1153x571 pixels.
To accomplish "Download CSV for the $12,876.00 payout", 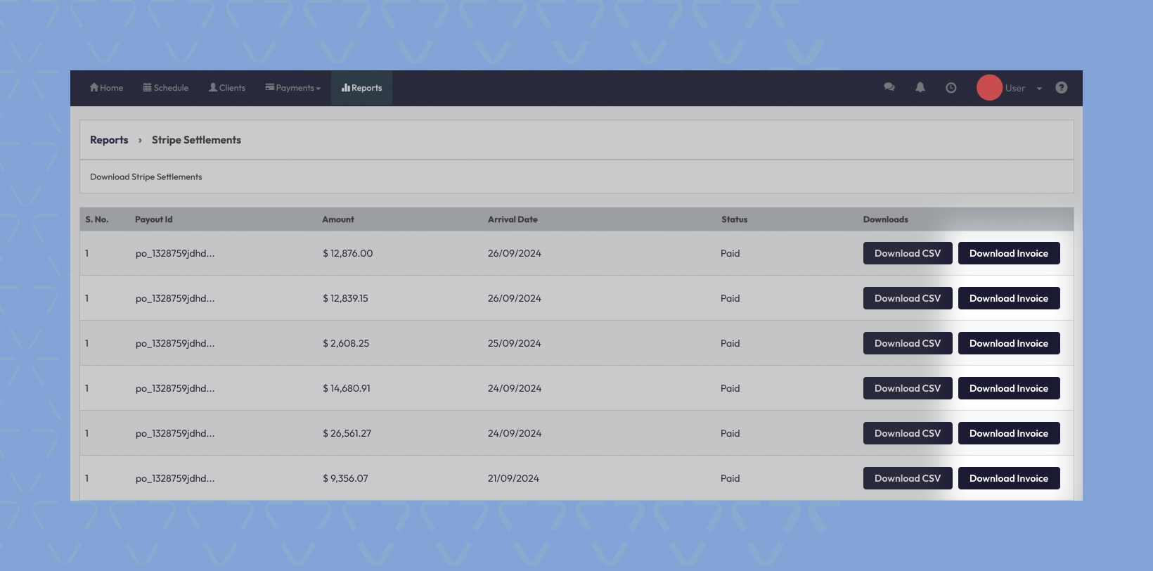I will [907, 253].
